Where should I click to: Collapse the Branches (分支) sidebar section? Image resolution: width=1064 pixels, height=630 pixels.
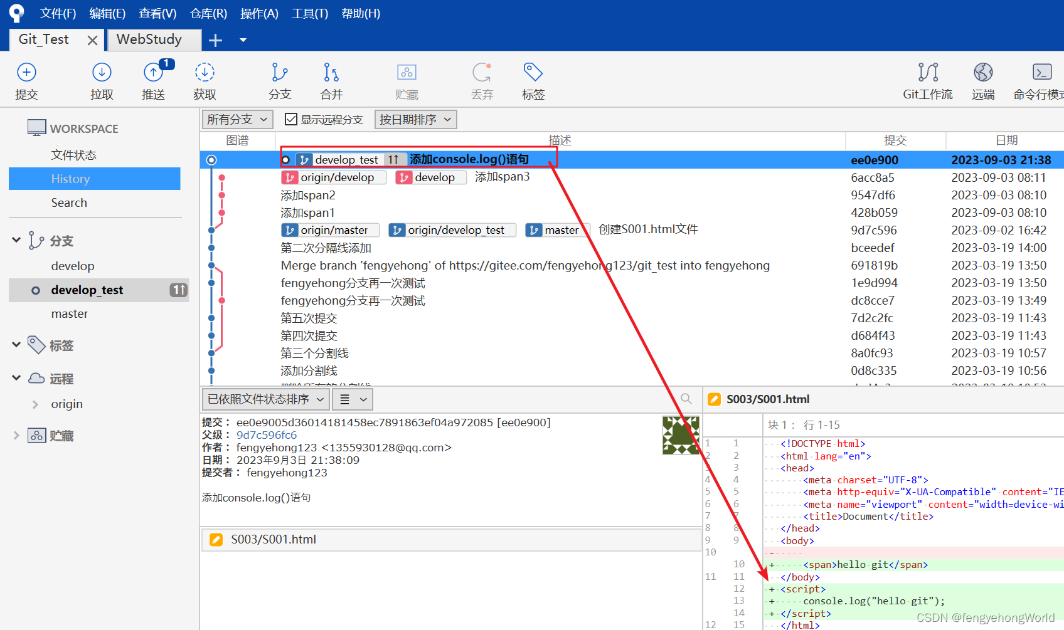point(16,240)
